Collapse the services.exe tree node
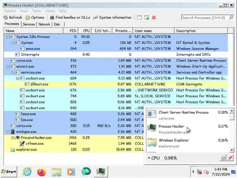This screenshot has width=237, height=178. click(x=13, y=72)
